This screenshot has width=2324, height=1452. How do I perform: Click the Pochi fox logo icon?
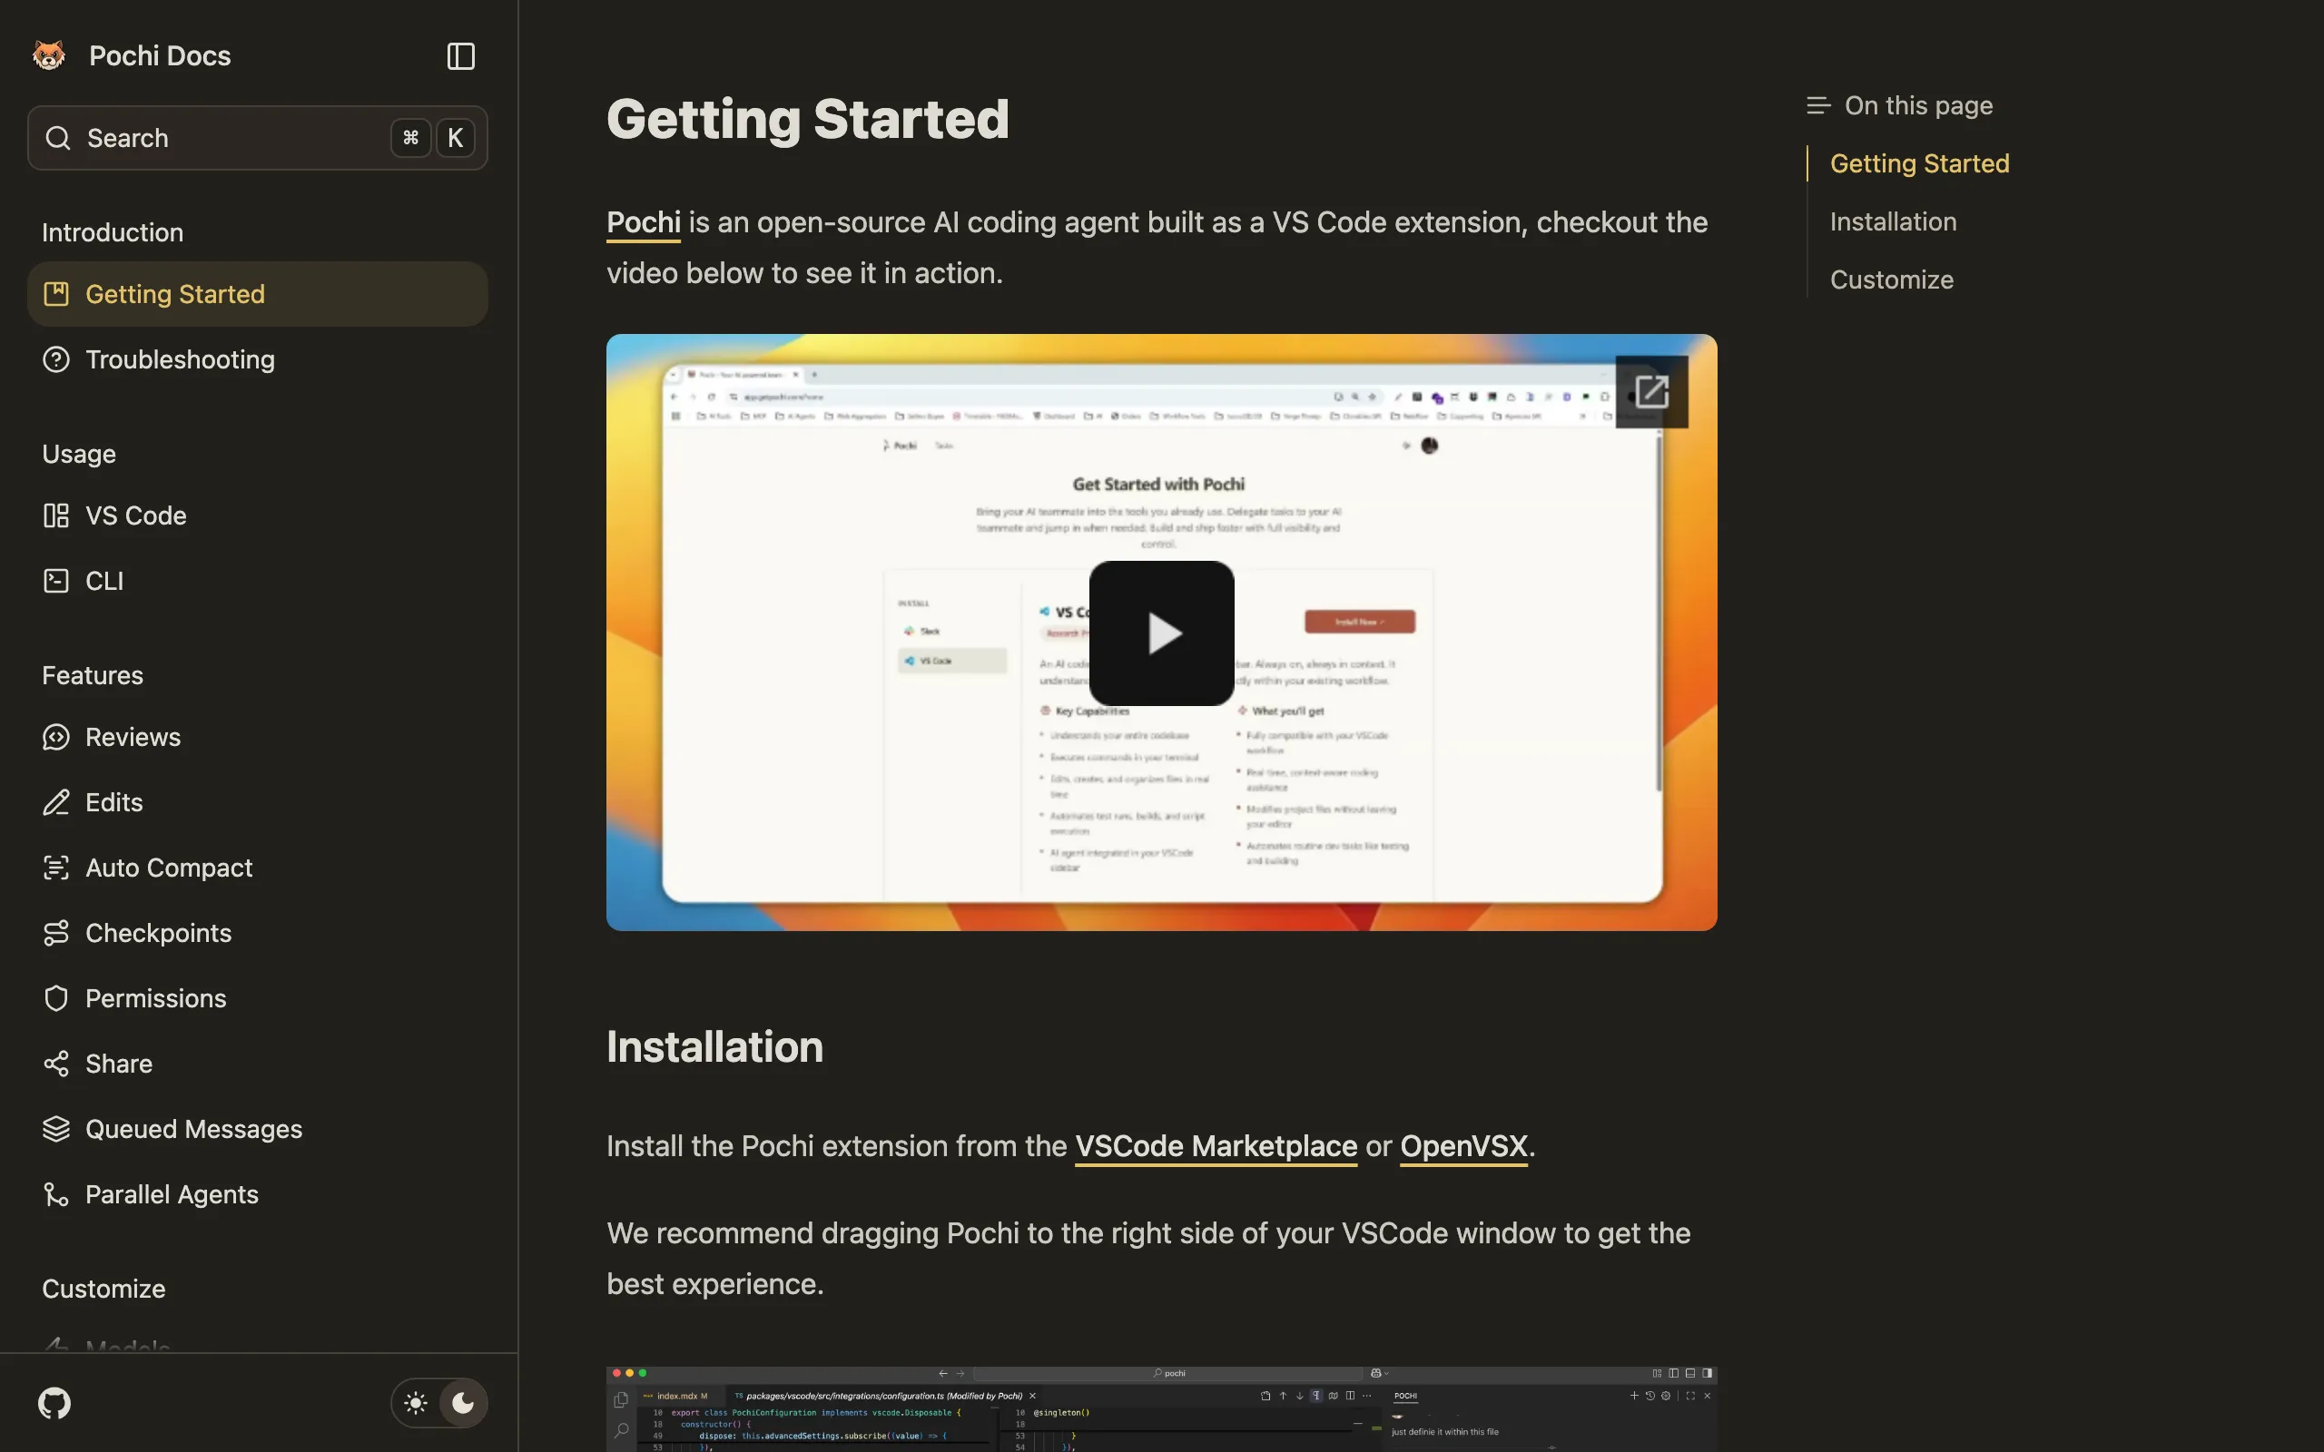(x=49, y=55)
